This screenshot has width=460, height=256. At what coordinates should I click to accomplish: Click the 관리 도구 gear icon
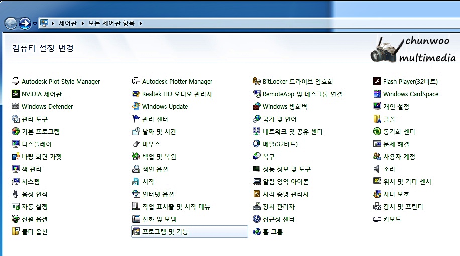[15, 119]
